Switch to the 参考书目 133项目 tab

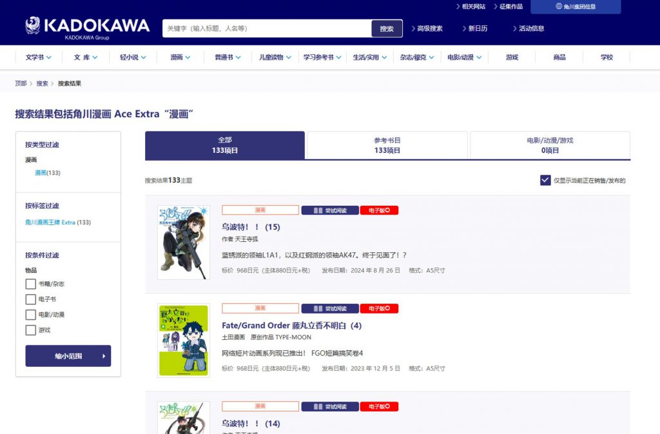point(387,145)
